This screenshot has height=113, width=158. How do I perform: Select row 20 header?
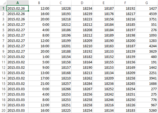tap(3, 110)
